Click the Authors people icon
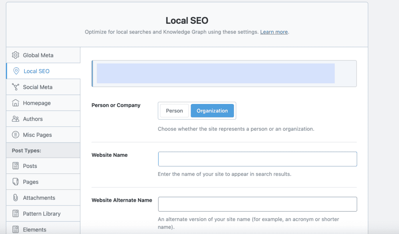The height and width of the screenshot is (234, 399). point(16,119)
